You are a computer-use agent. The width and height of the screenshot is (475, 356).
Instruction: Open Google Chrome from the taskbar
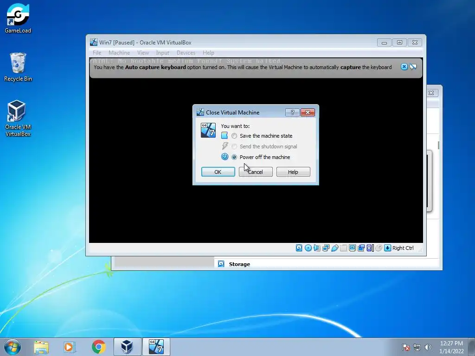point(98,347)
